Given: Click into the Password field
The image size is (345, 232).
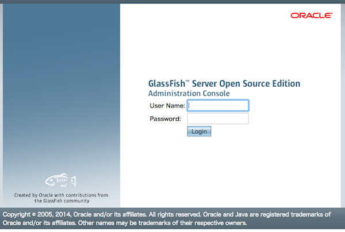Looking at the screenshot, I should click(x=218, y=119).
